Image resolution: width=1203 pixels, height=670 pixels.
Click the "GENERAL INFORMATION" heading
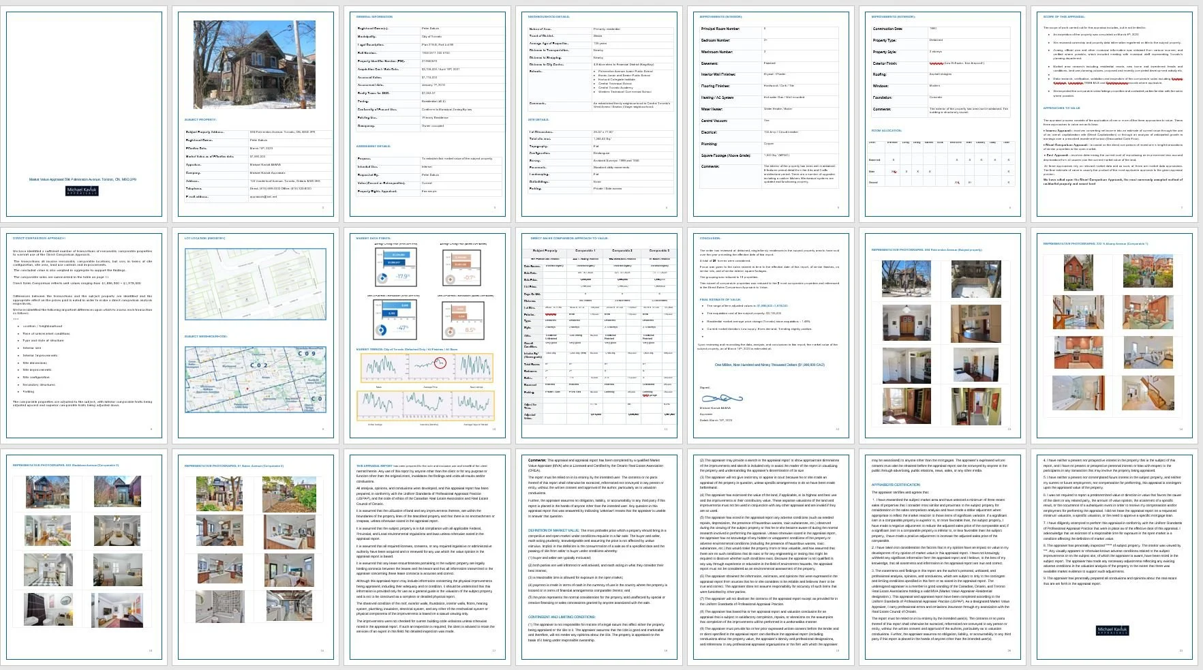point(374,16)
